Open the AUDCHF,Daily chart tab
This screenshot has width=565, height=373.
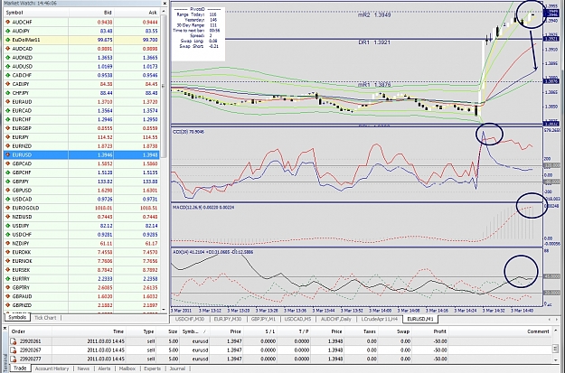(335, 320)
